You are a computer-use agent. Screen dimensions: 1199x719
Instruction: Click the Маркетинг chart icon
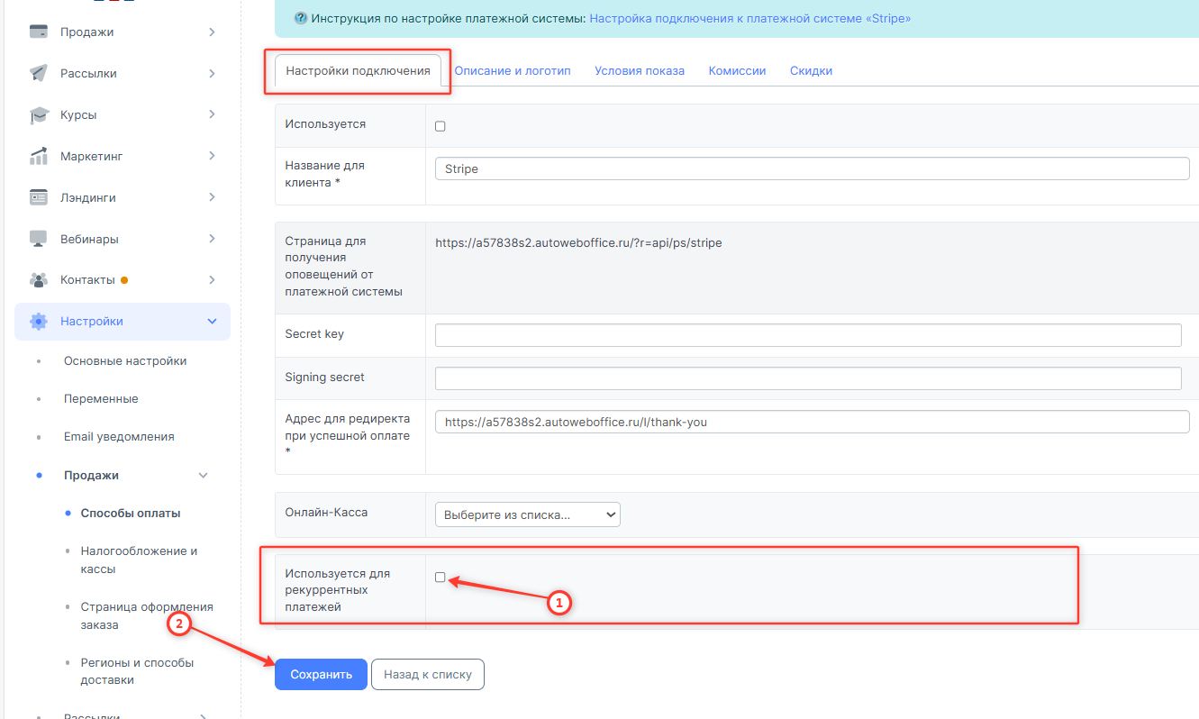[39, 157]
